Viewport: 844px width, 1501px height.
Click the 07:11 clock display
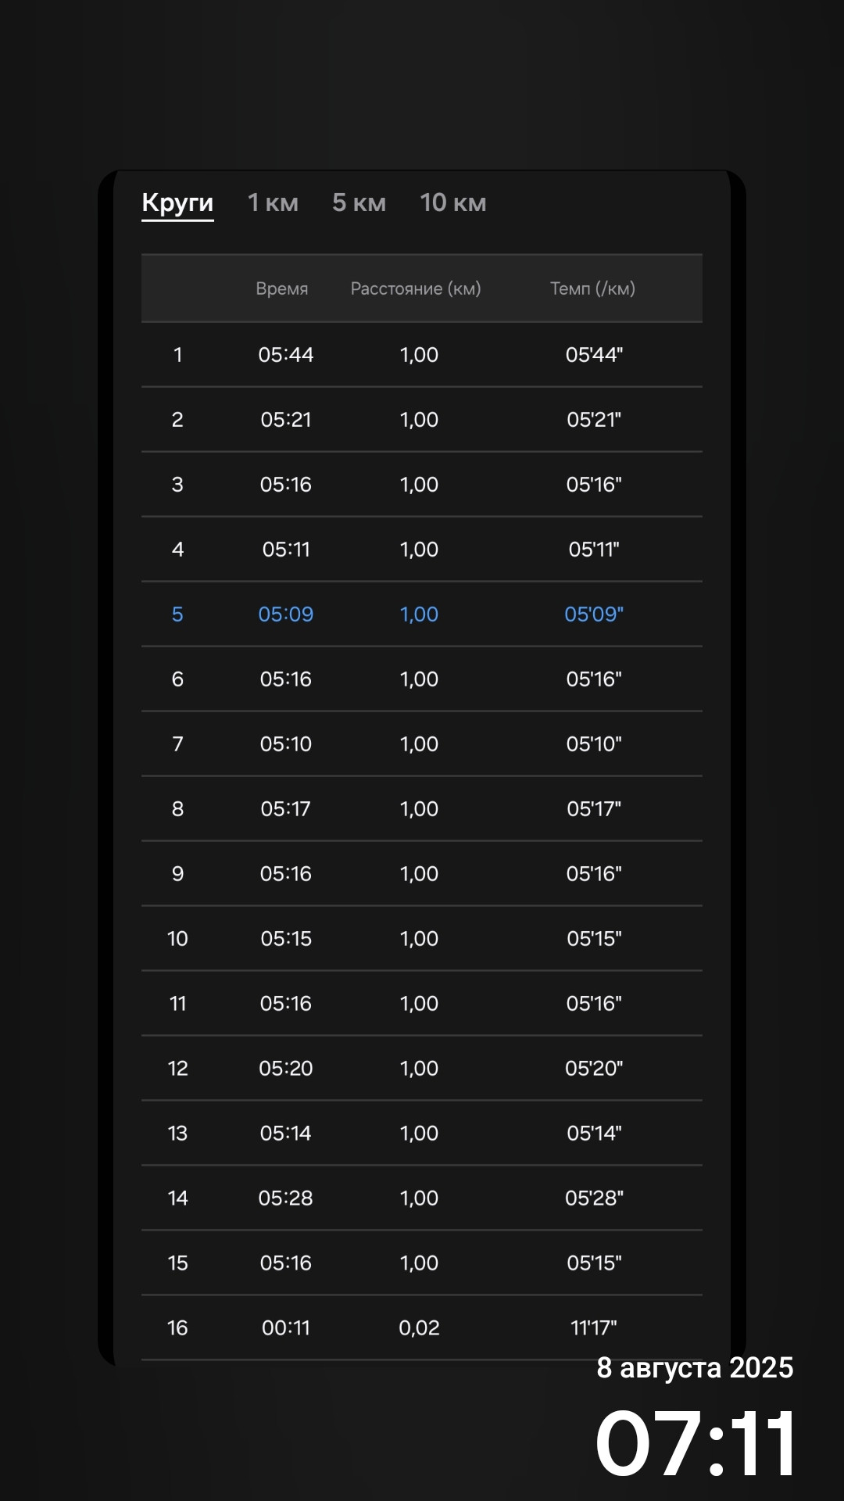[x=696, y=1443]
